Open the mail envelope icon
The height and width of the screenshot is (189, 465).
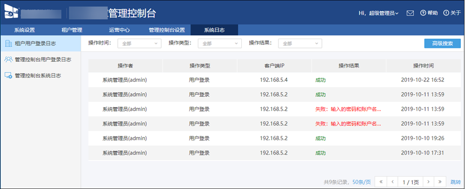410,13
